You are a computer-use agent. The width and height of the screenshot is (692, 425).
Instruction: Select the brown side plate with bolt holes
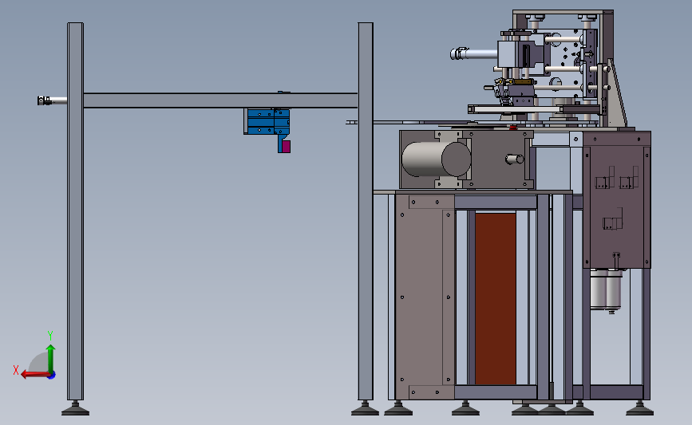425,297
